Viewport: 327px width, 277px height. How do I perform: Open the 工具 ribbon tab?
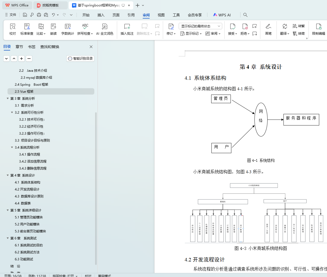pyautogui.click(x=176, y=15)
